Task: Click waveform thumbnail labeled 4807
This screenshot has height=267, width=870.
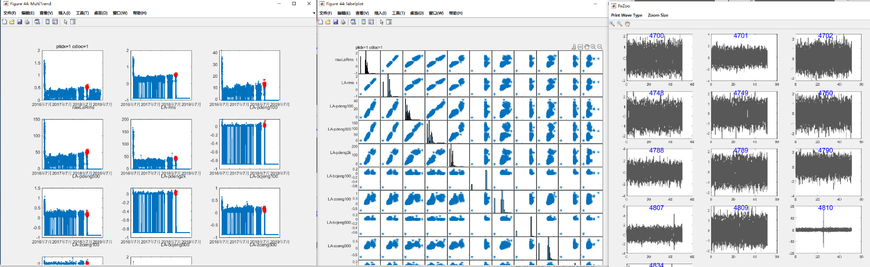Action: pyautogui.click(x=659, y=230)
